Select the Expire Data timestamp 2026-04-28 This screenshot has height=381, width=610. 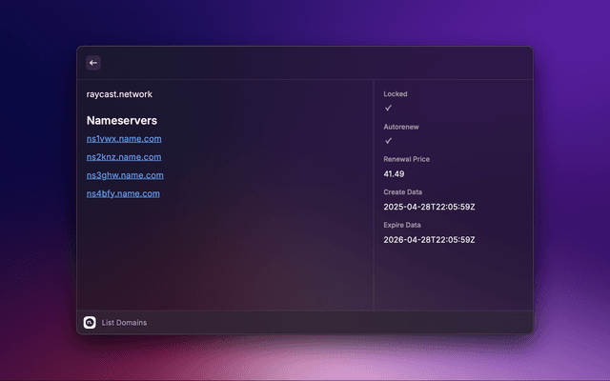tap(429, 239)
